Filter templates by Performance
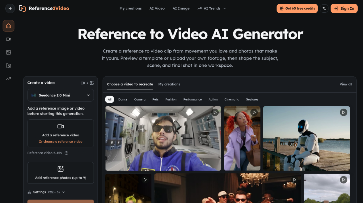The image size is (363, 203). coord(193,99)
